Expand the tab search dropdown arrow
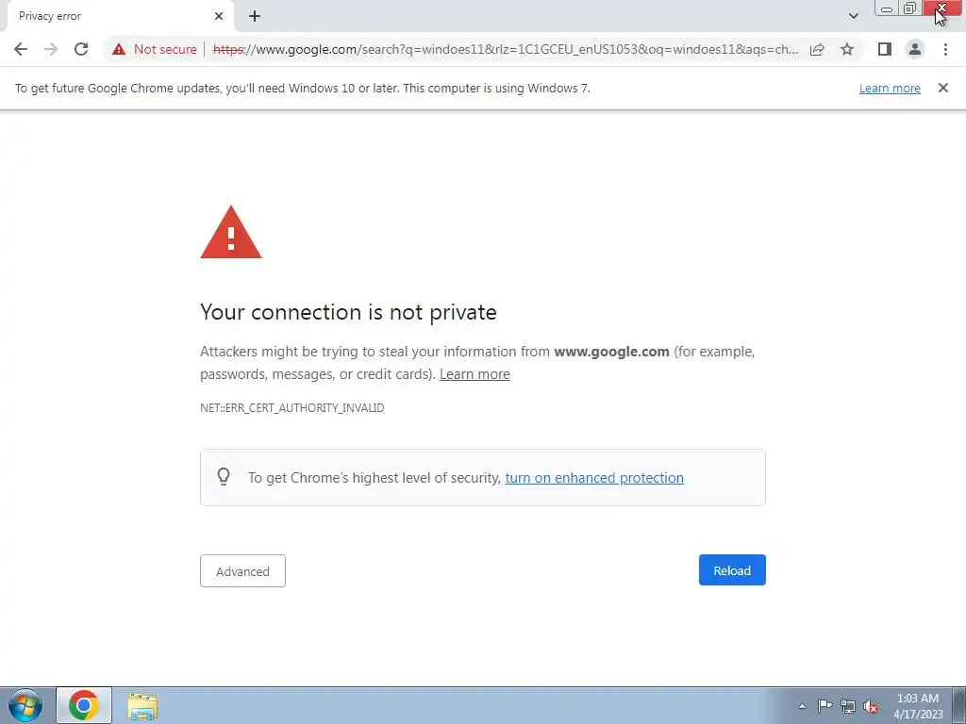This screenshot has height=724, width=966. coord(853,16)
